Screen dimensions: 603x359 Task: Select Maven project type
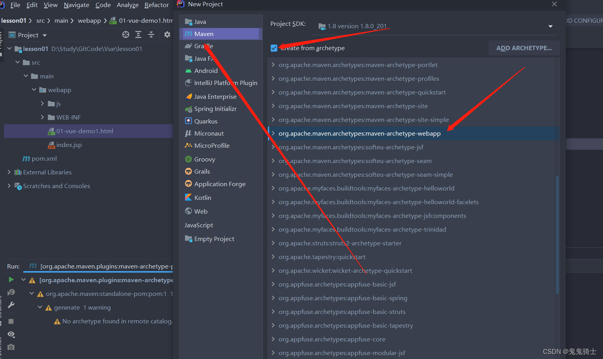(x=221, y=34)
